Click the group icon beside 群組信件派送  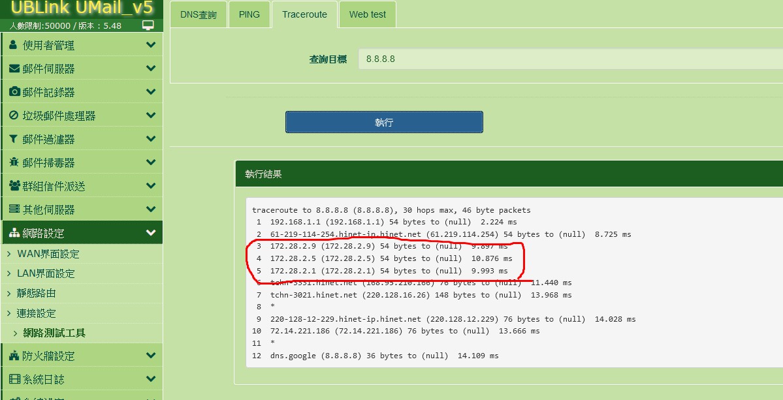point(14,186)
